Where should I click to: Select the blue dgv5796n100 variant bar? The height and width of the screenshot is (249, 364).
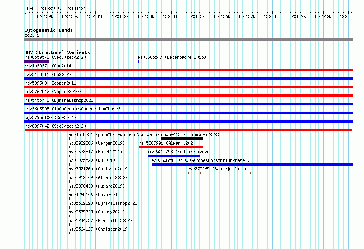188,121
